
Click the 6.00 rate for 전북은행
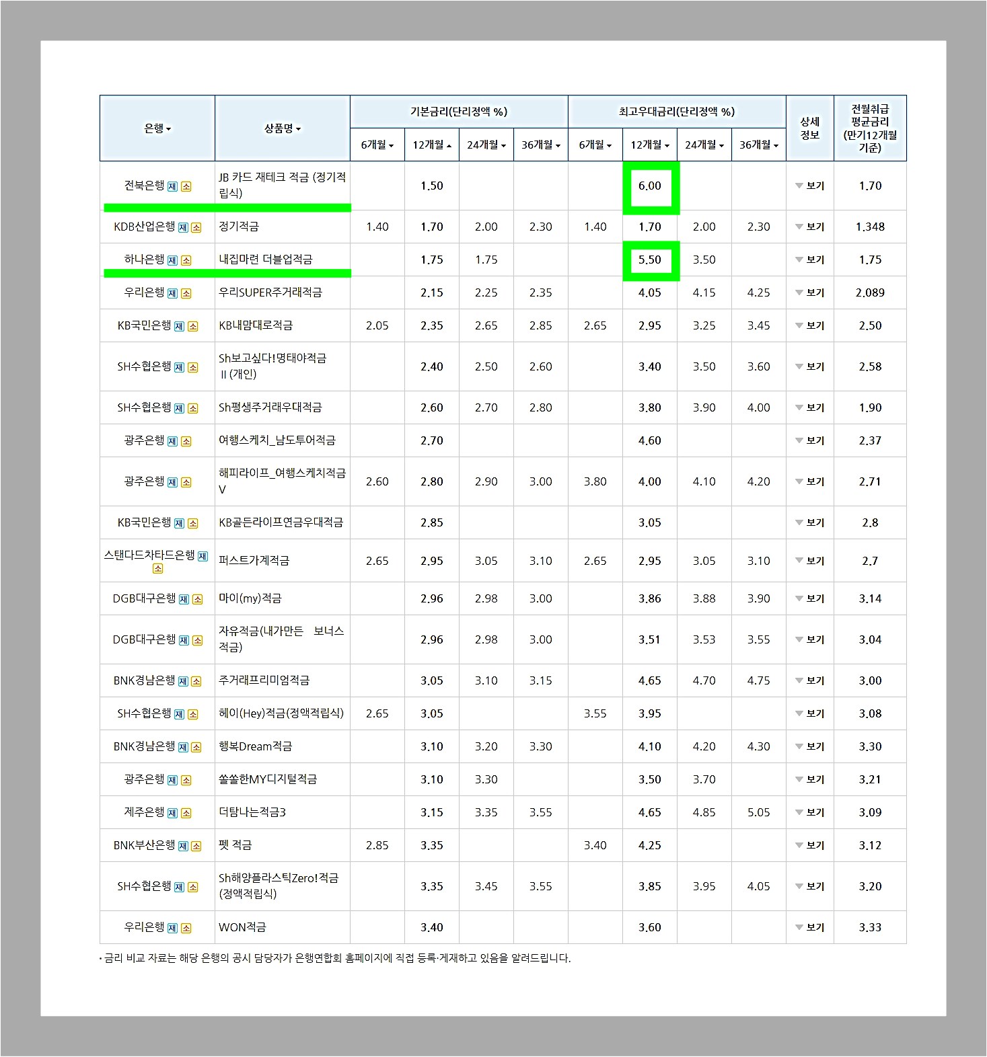650,186
